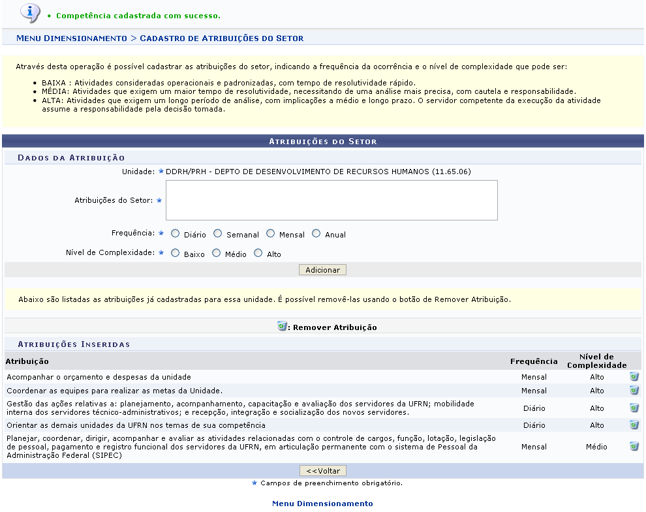Set complexity level to Alto
This screenshot has height=512, width=646.
pyautogui.click(x=258, y=253)
